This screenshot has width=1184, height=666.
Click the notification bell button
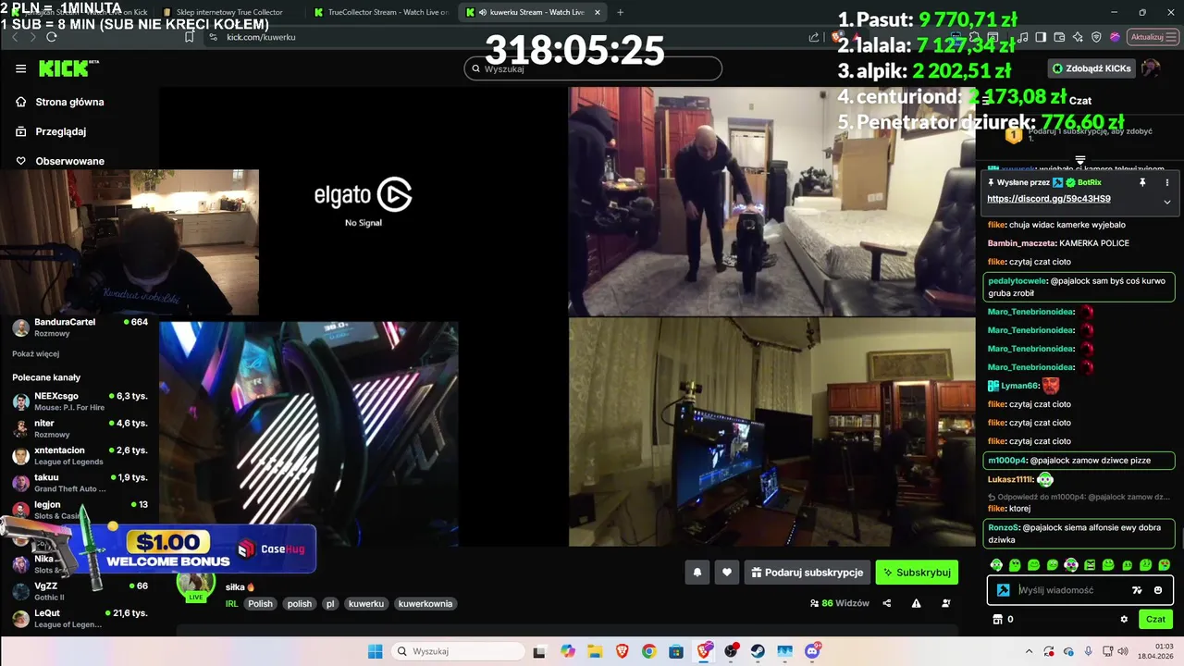(x=697, y=573)
